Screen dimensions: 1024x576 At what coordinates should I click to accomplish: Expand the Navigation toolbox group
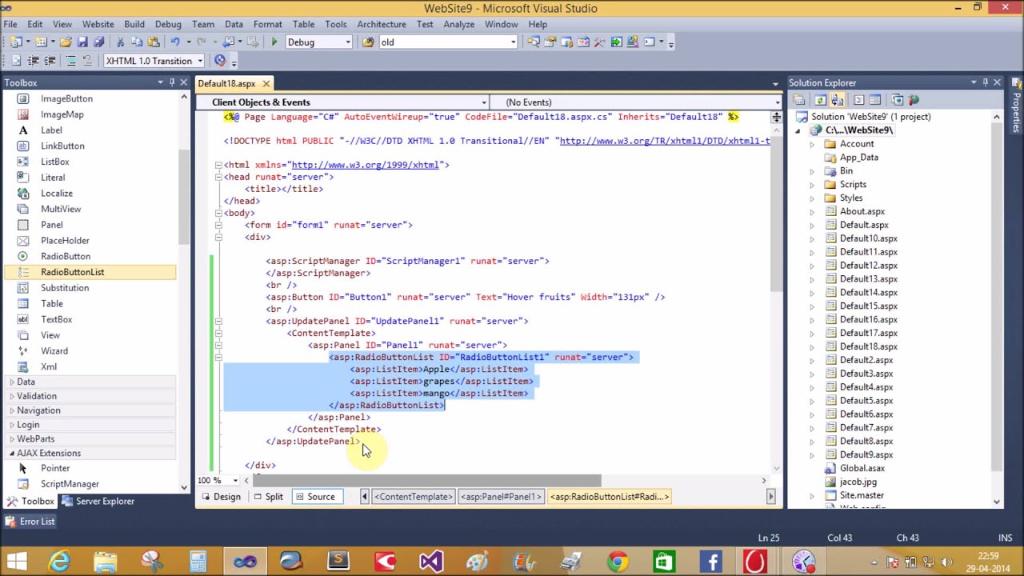pos(12,410)
